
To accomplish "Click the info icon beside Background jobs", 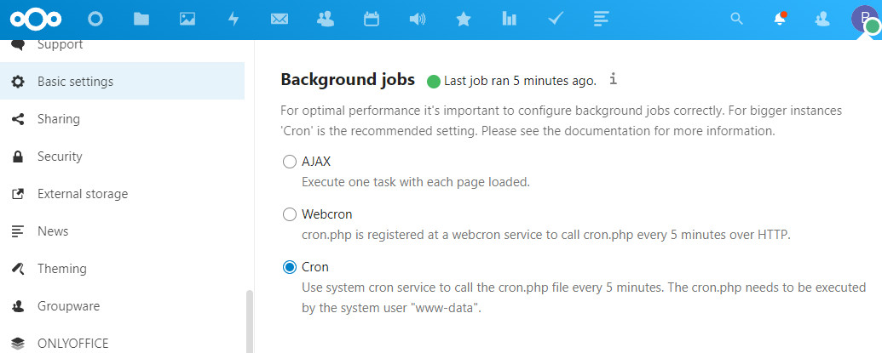I will pos(614,80).
